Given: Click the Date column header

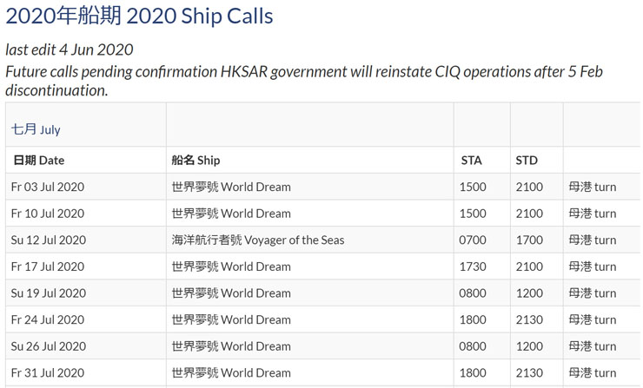Looking at the screenshot, I should click(38, 161).
